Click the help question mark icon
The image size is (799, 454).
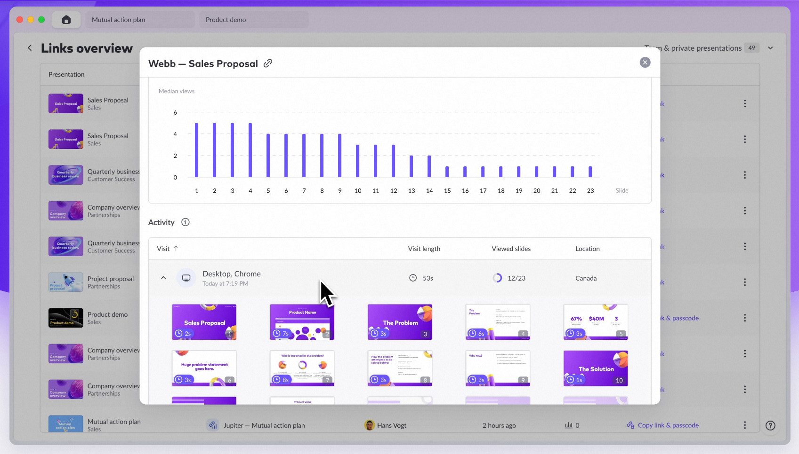click(770, 425)
